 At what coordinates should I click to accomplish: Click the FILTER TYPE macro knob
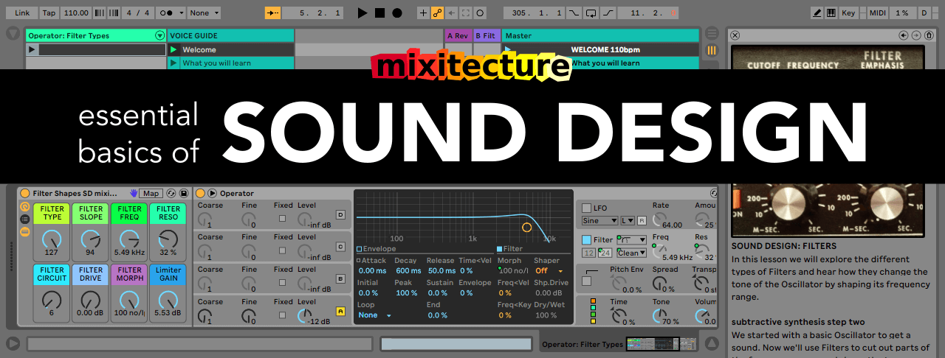point(52,239)
